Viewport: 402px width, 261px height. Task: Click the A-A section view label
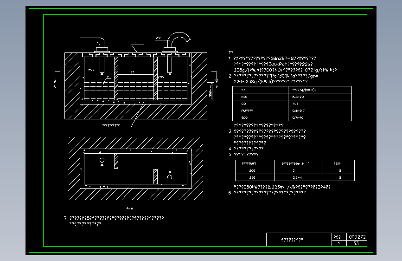coord(130,209)
